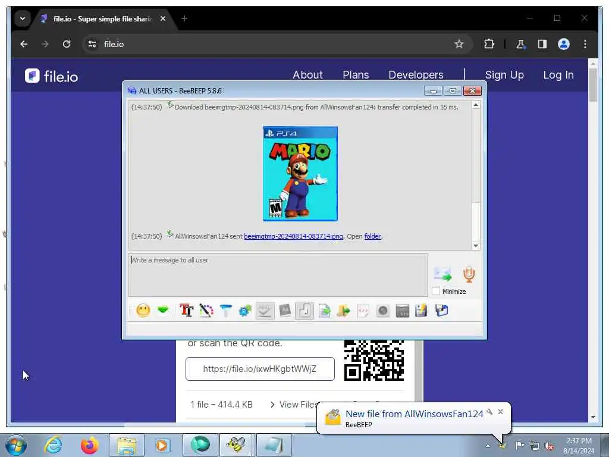Screen dimensions: 609x457
Task: Open the emoticons smiley picker in BeeBEEP
Action: point(143,311)
